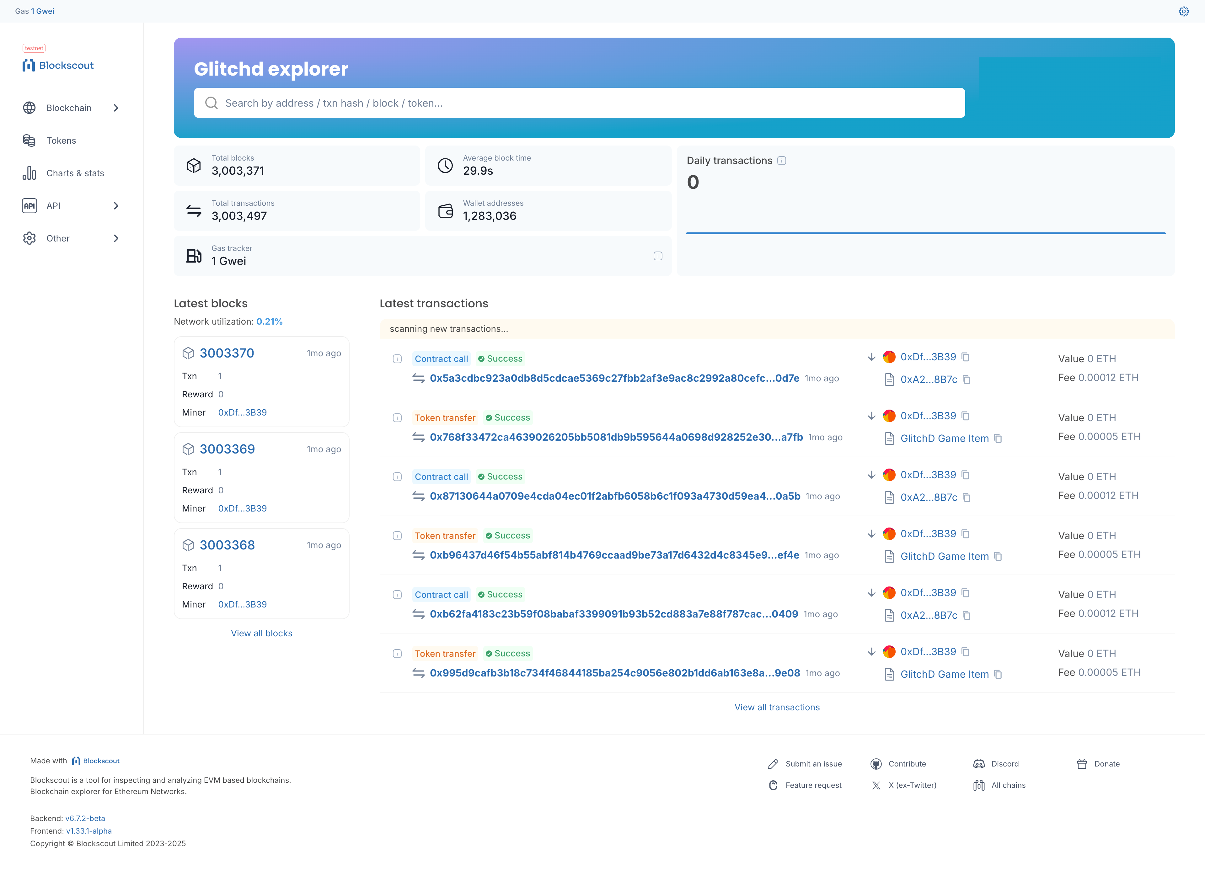
Task: Click the View all transactions link
Action: (x=777, y=707)
